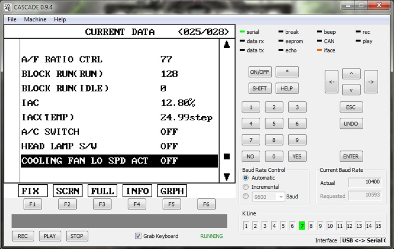
Task: Click the data rx status indicator
Action: click(242, 41)
